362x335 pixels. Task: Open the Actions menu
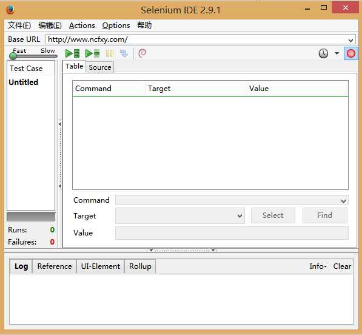coord(82,25)
